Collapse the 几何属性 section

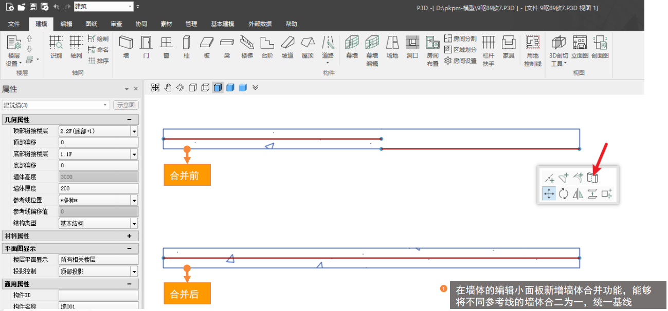[x=129, y=120]
